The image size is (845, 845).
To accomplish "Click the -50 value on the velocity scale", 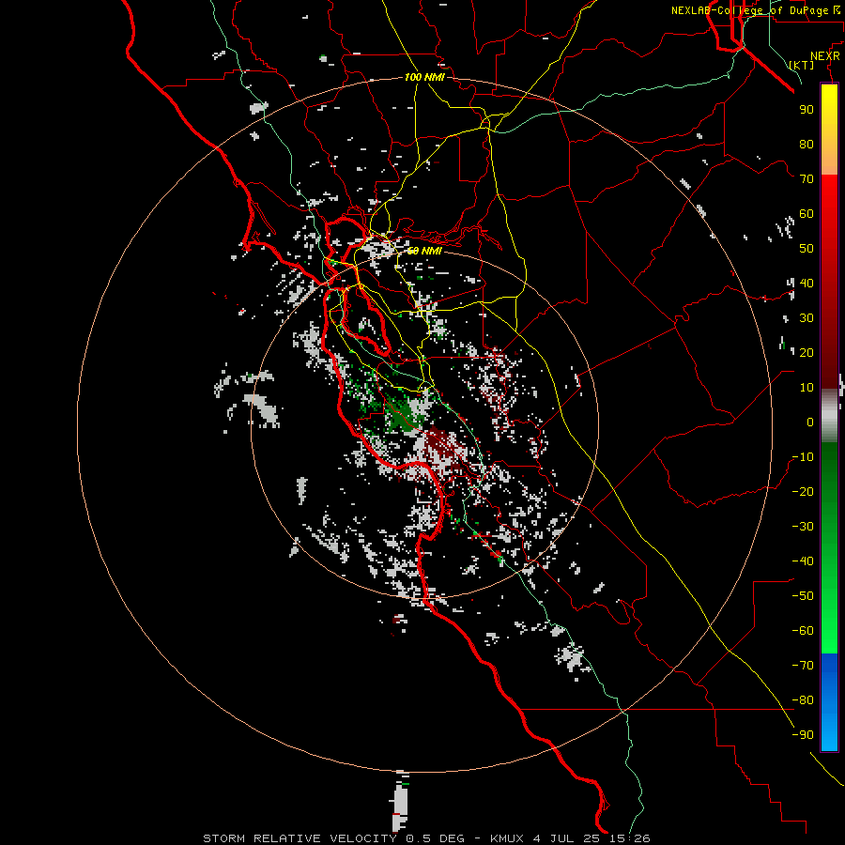I will [x=803, y=596].
